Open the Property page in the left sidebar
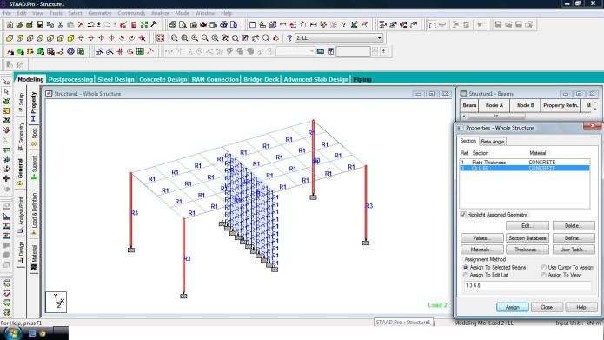This screenshot has width=604, height=340. [x=34, y=107]
